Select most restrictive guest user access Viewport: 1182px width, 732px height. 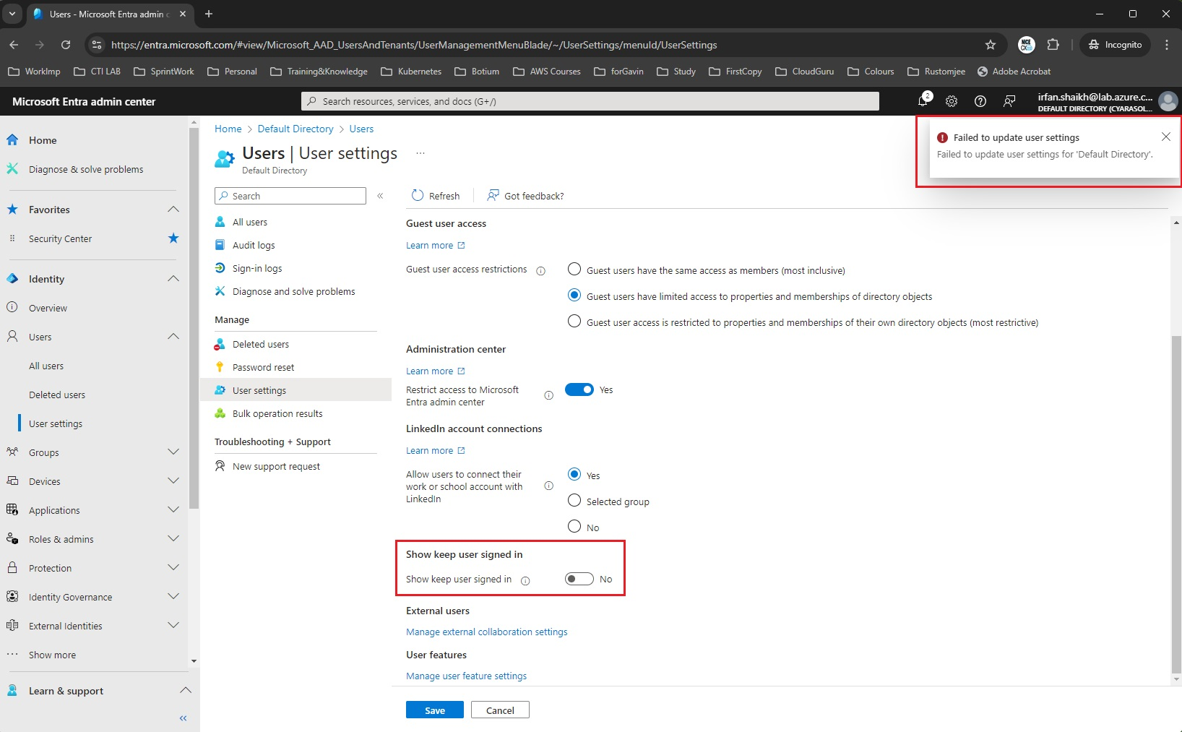(574, 322)
